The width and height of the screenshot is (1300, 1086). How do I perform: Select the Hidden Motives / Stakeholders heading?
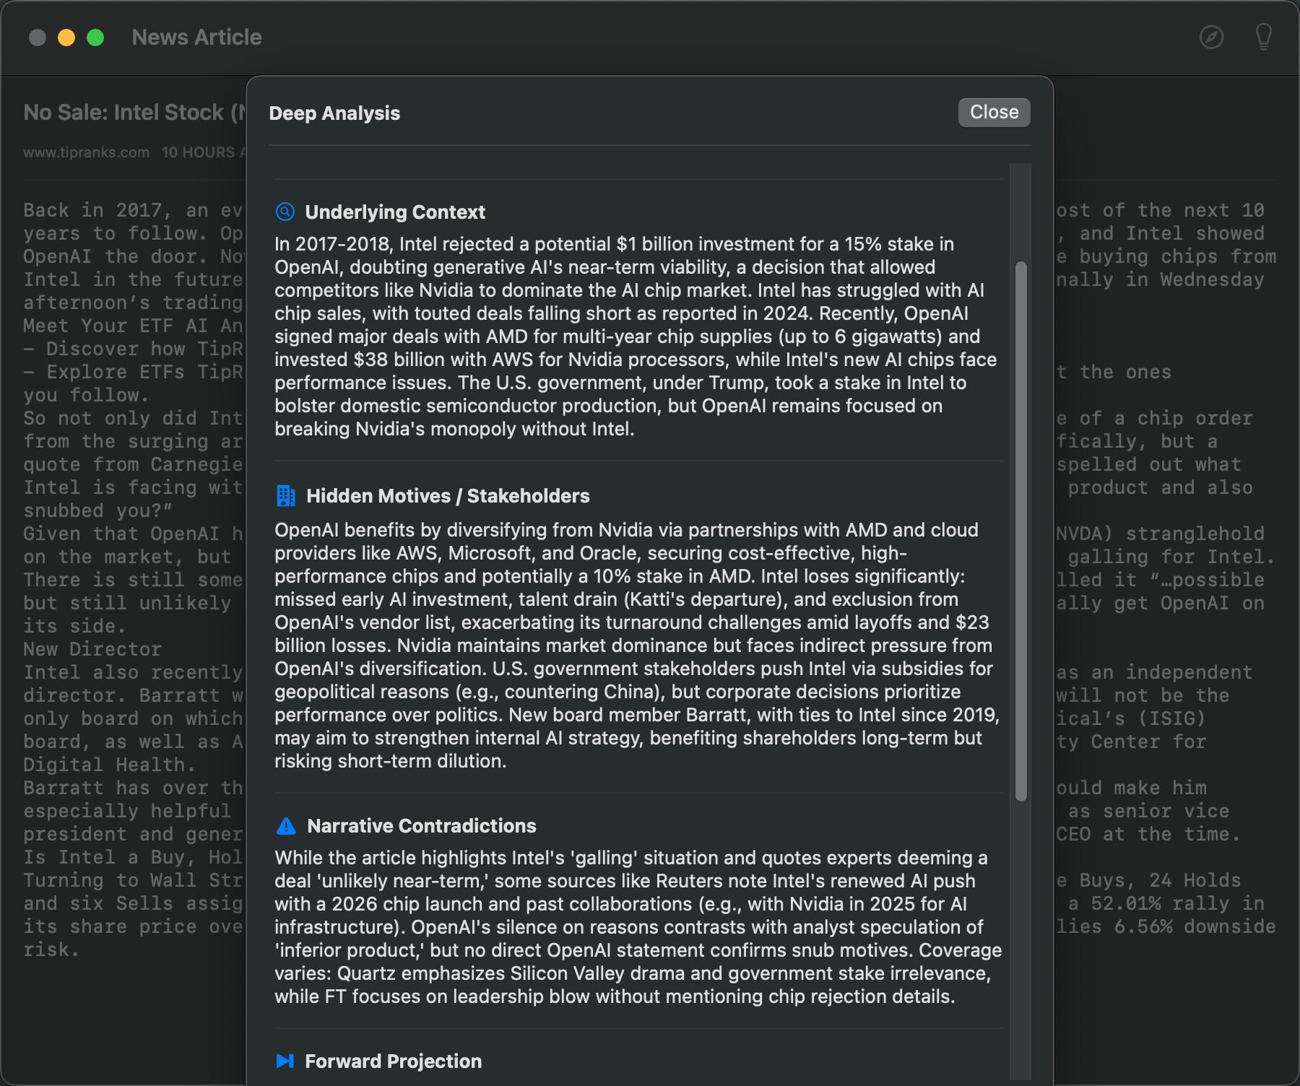pos(448,496)
